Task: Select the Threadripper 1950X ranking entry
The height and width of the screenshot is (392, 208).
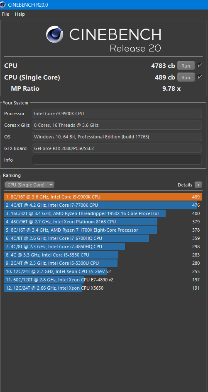Action: (103, 213)
